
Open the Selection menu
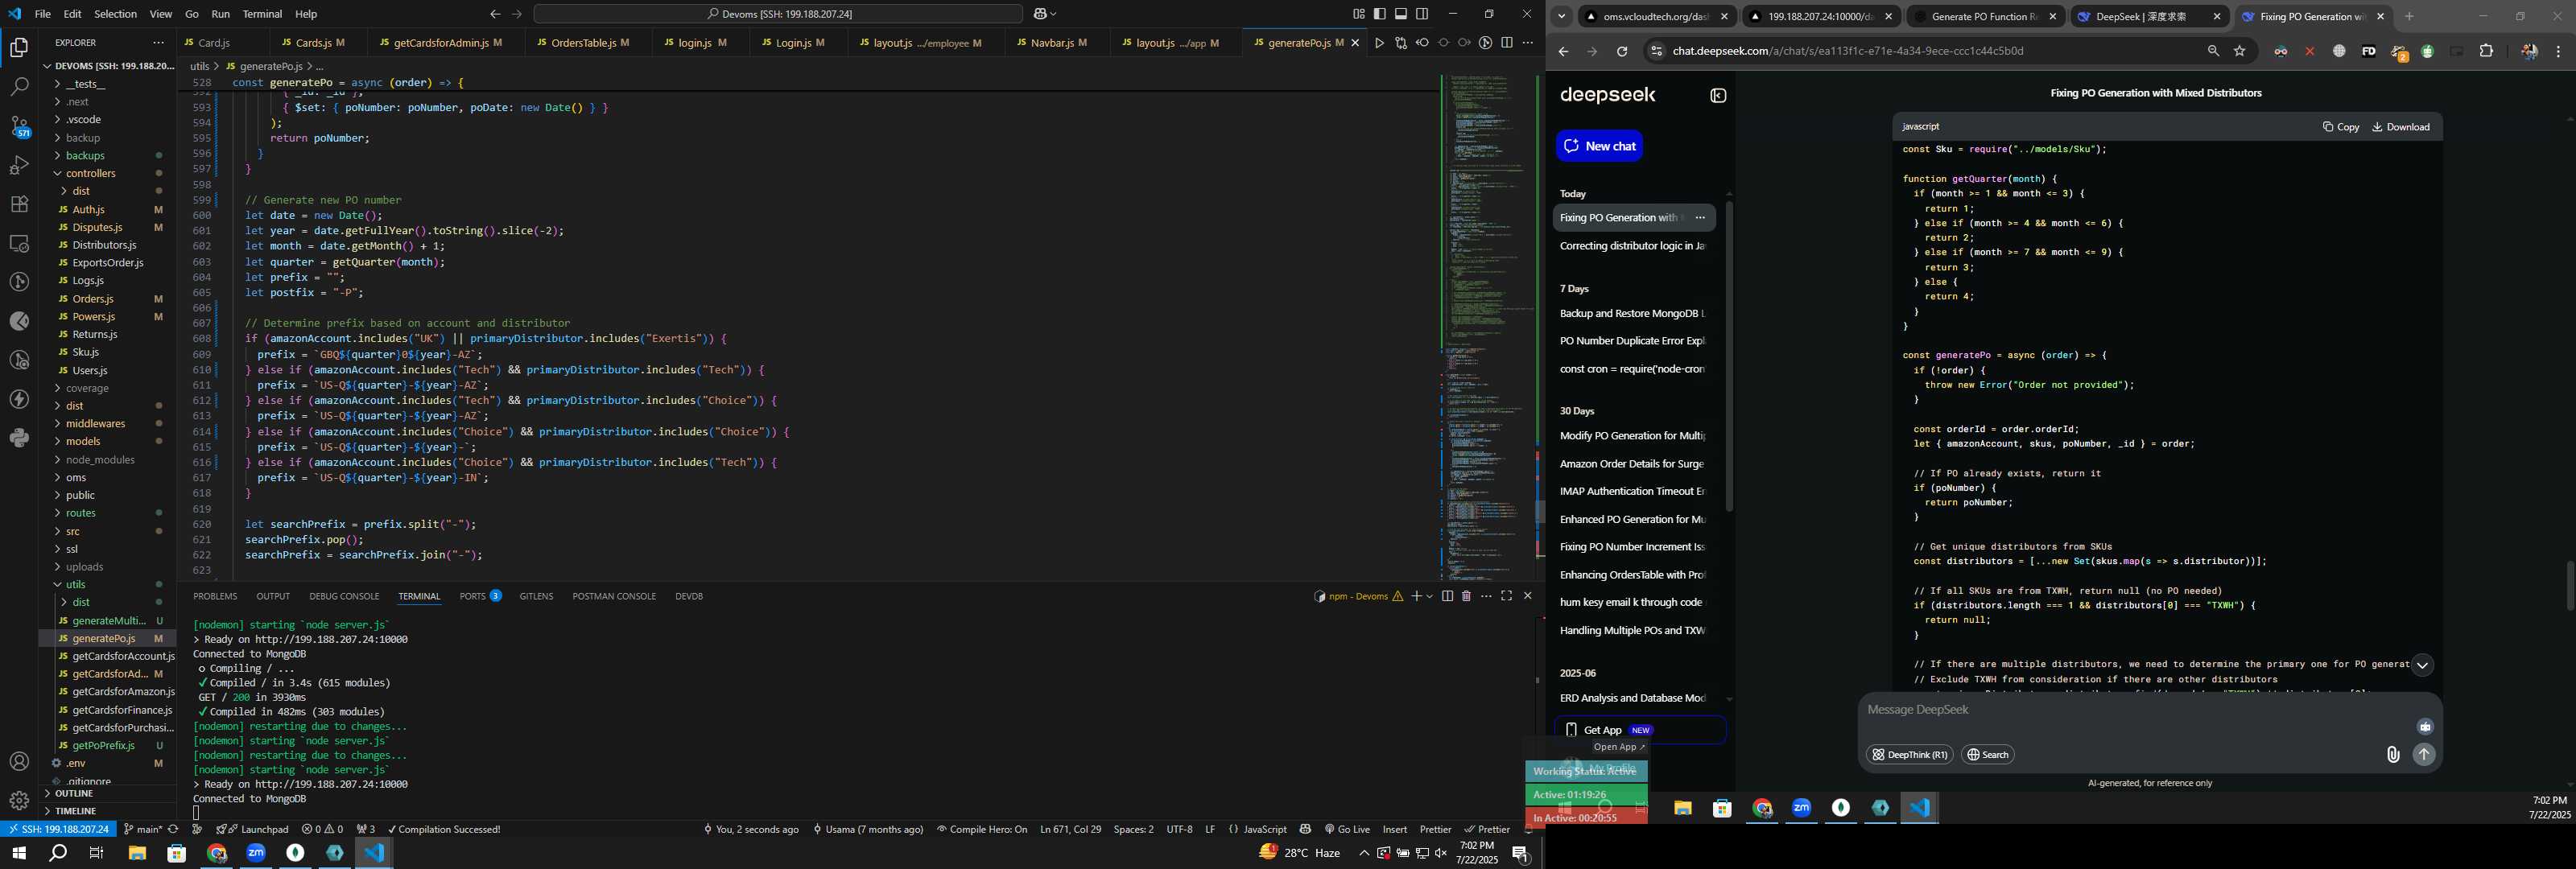point(115,14)
